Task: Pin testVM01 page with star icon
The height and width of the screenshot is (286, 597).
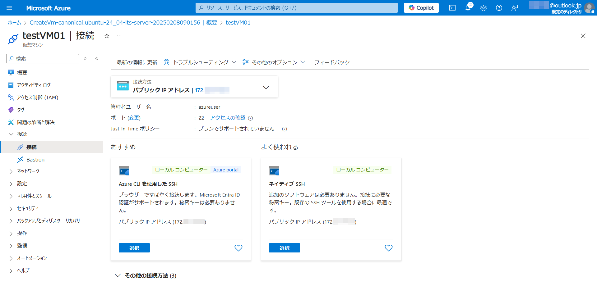Action: tap(107, 36)
